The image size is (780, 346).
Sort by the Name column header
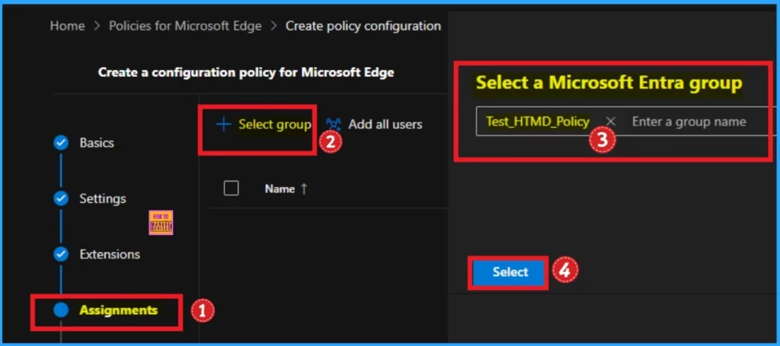(x=280, y=189)
